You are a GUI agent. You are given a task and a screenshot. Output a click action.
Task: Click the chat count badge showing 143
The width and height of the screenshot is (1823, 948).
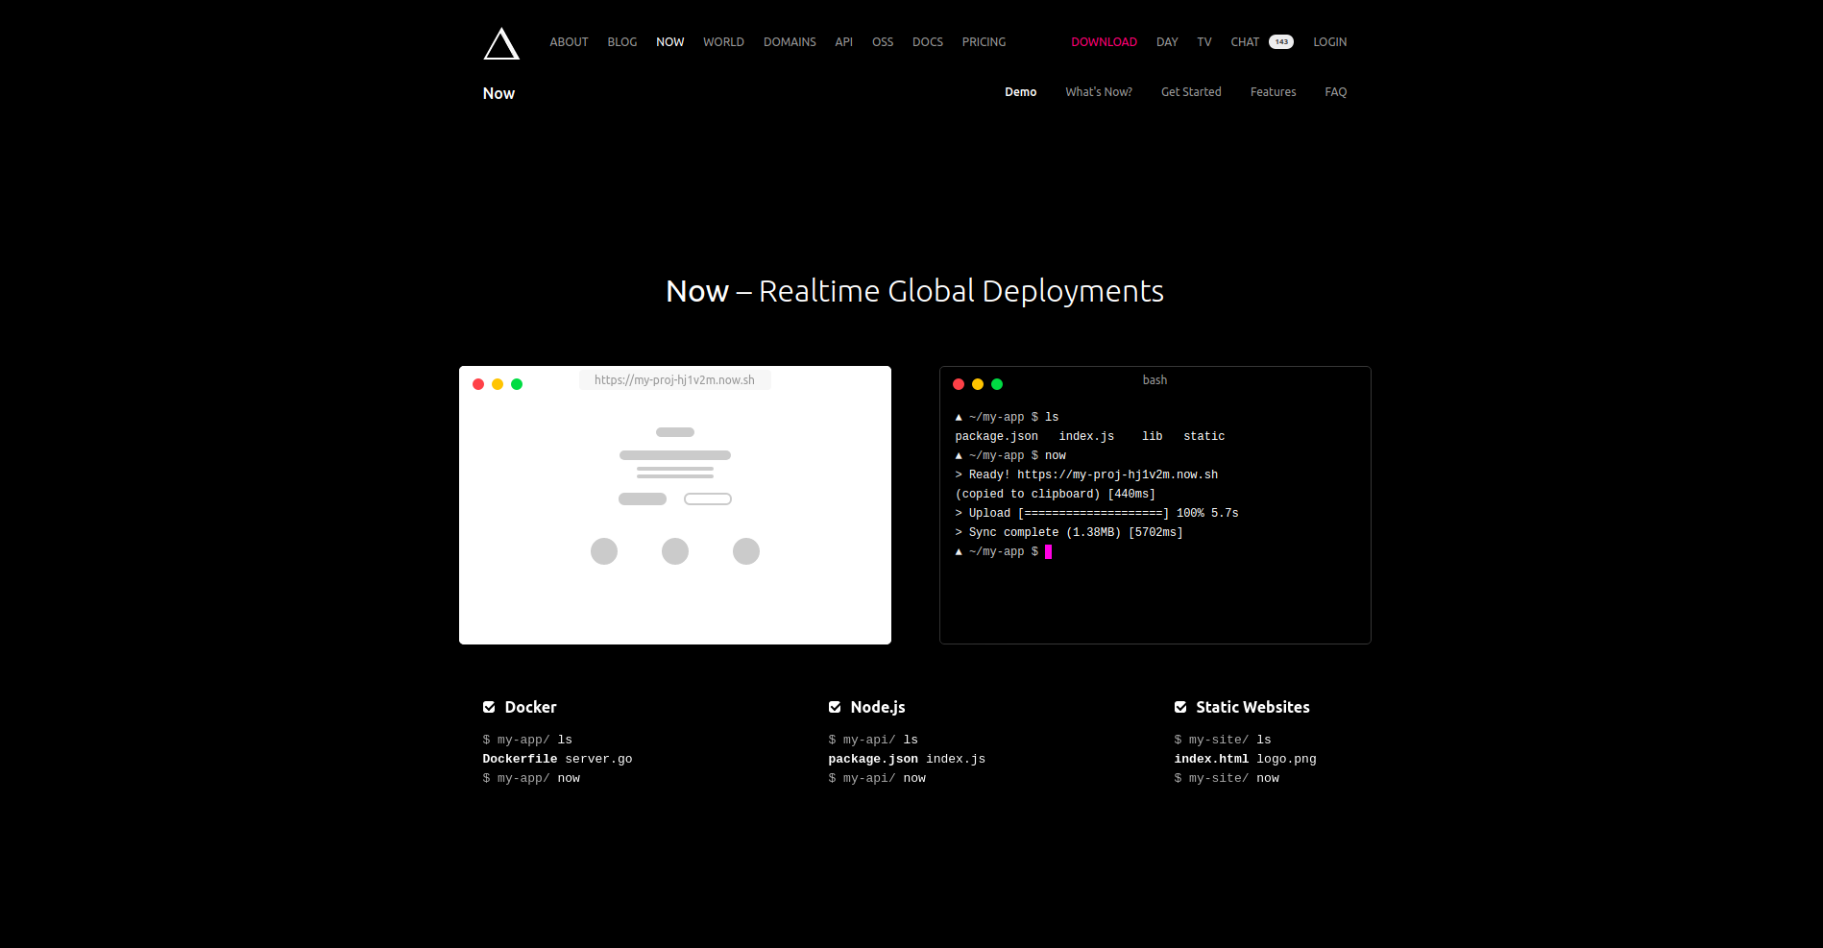[x=1280, y=42]
